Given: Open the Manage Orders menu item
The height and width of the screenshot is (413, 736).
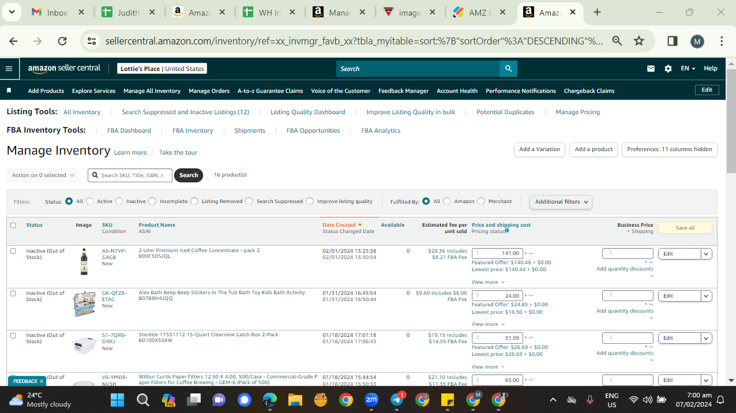Looking at the screenshot, I should tap(209, 91).
